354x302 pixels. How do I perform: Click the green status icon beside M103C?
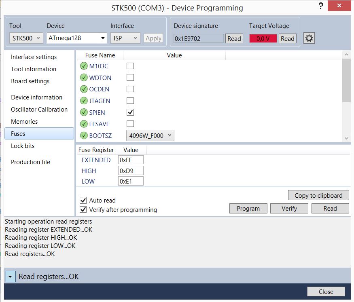[x=84, y=66]
